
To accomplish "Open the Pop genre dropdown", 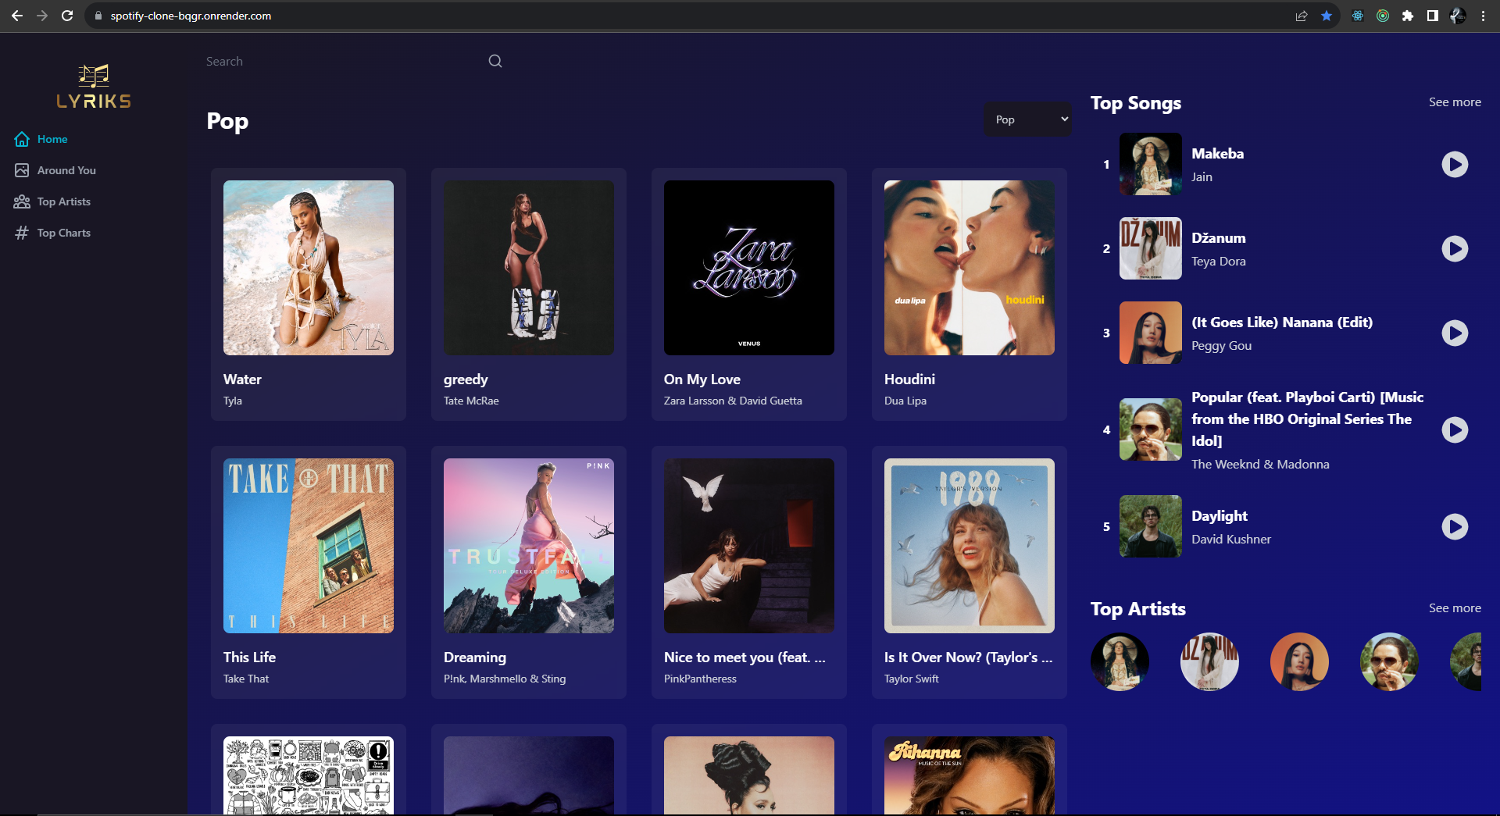I will 1027,119.
